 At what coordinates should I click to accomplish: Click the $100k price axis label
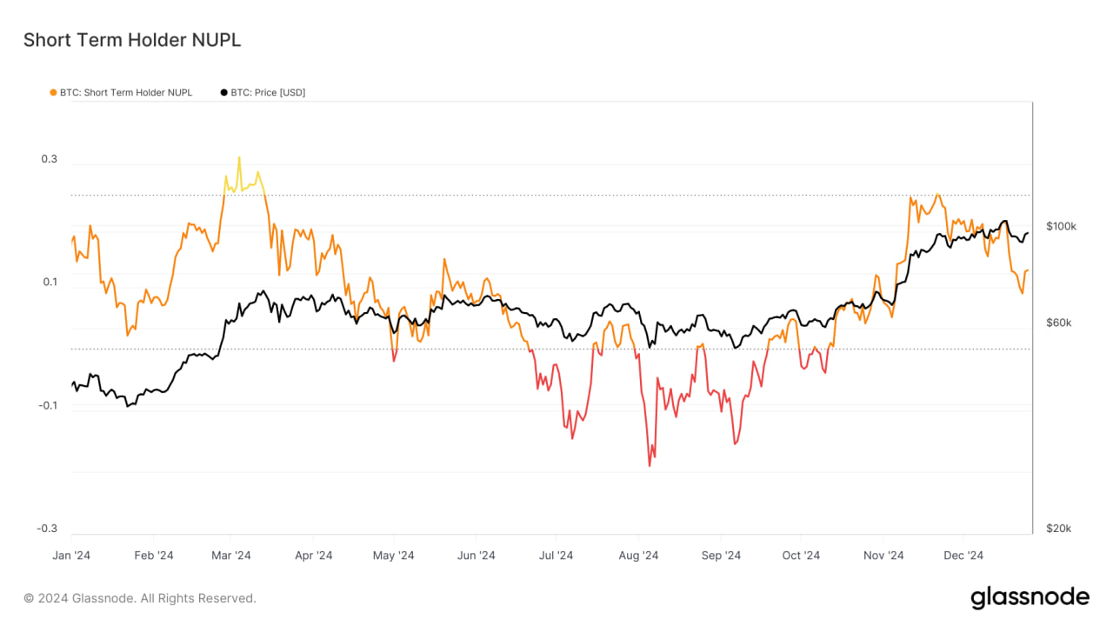(x=1062, y=226)
